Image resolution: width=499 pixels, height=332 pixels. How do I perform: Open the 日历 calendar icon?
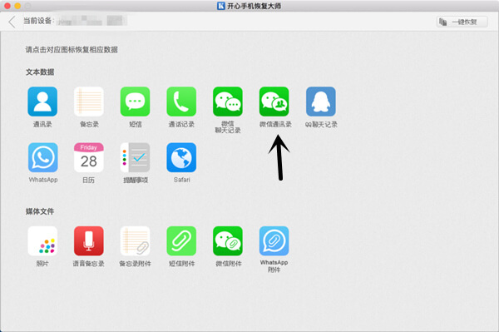[x=89, y=157]
